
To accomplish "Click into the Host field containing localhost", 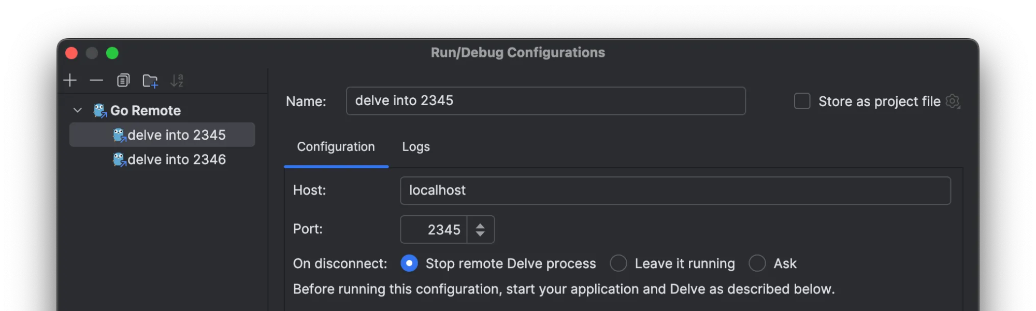I will [675, 190].
